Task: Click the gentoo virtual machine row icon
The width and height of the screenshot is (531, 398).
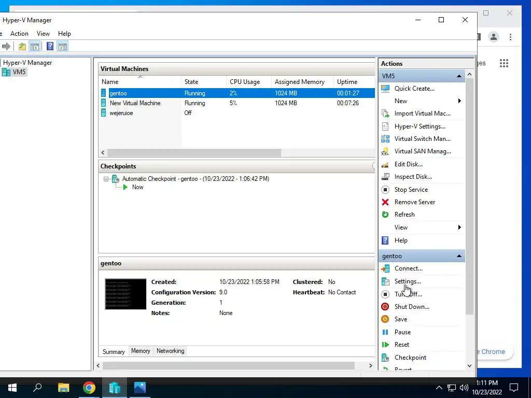Action: point(104,93)
